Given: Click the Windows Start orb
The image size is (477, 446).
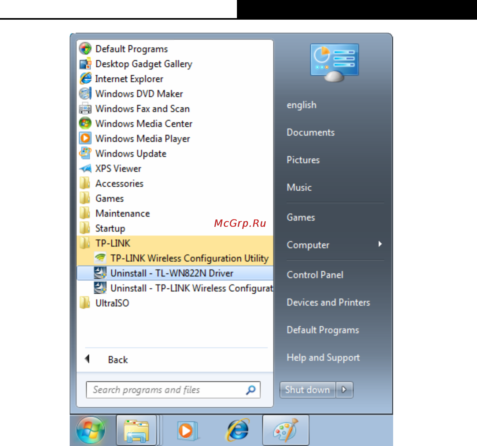Looking at the screenshot, I should point(91,430).
